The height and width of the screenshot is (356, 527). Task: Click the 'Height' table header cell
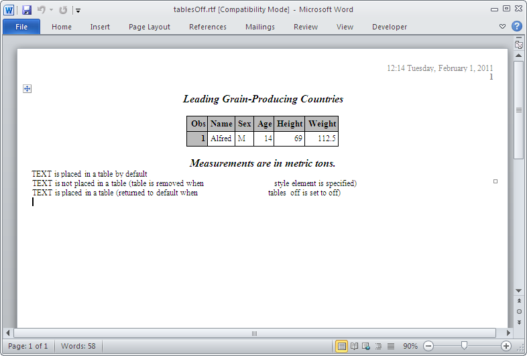pos(290,124)
